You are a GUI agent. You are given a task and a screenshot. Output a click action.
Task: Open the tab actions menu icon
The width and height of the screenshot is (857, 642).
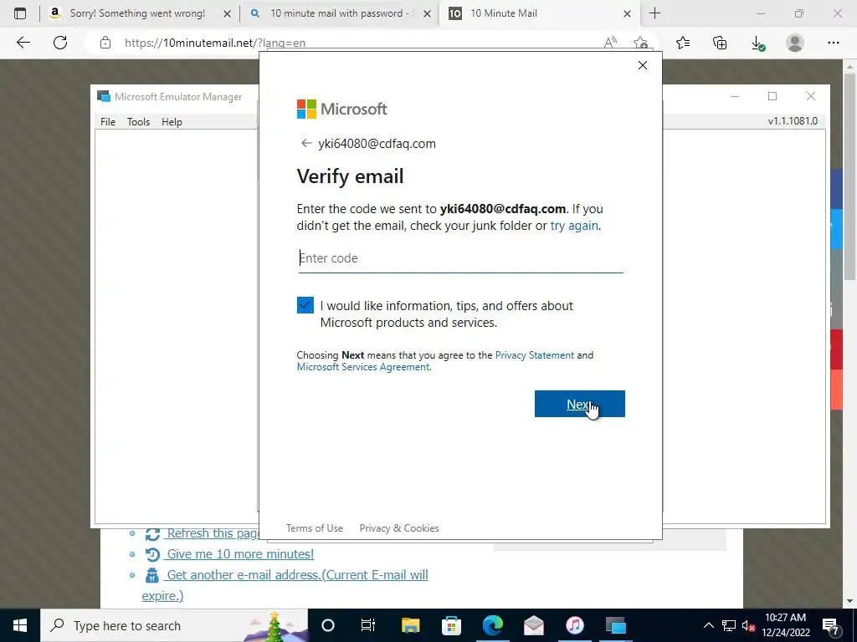pyautogui.click(x=20, y=13)
